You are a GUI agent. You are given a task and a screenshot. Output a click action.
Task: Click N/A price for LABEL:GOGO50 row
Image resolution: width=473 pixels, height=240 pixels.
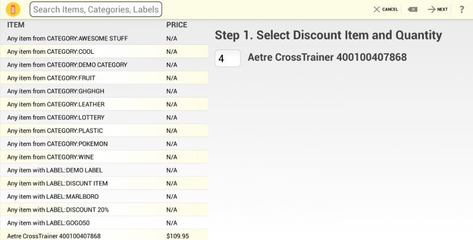171,223
